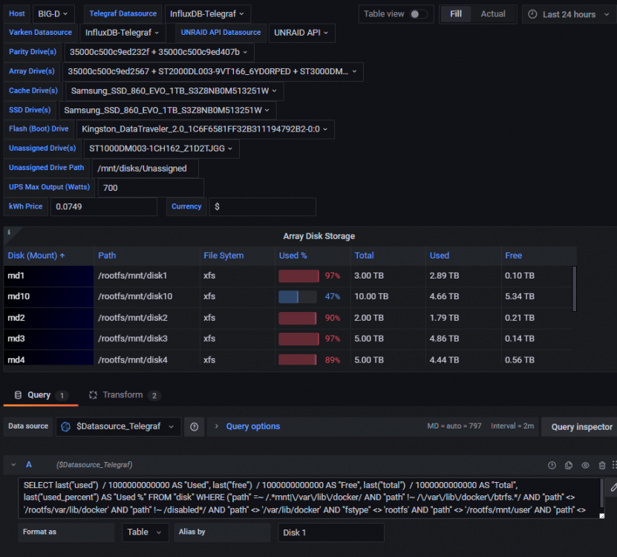
Task: Open the Array Drive(s) dropdown
Action: (212, 71)
